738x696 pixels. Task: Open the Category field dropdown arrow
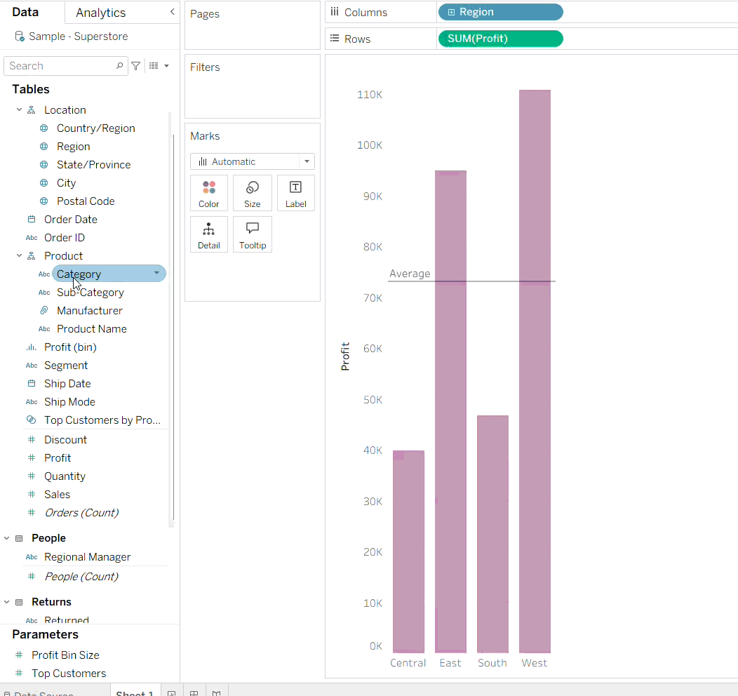coord(156,274)
